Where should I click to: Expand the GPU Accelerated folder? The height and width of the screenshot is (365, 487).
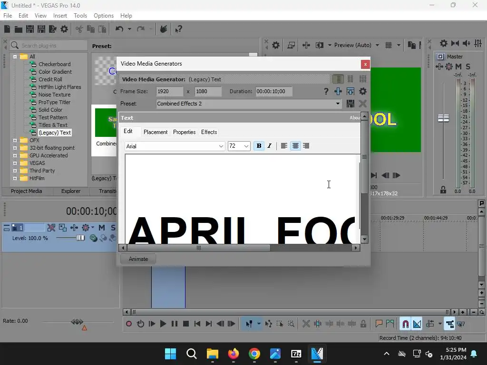(15, 155)
